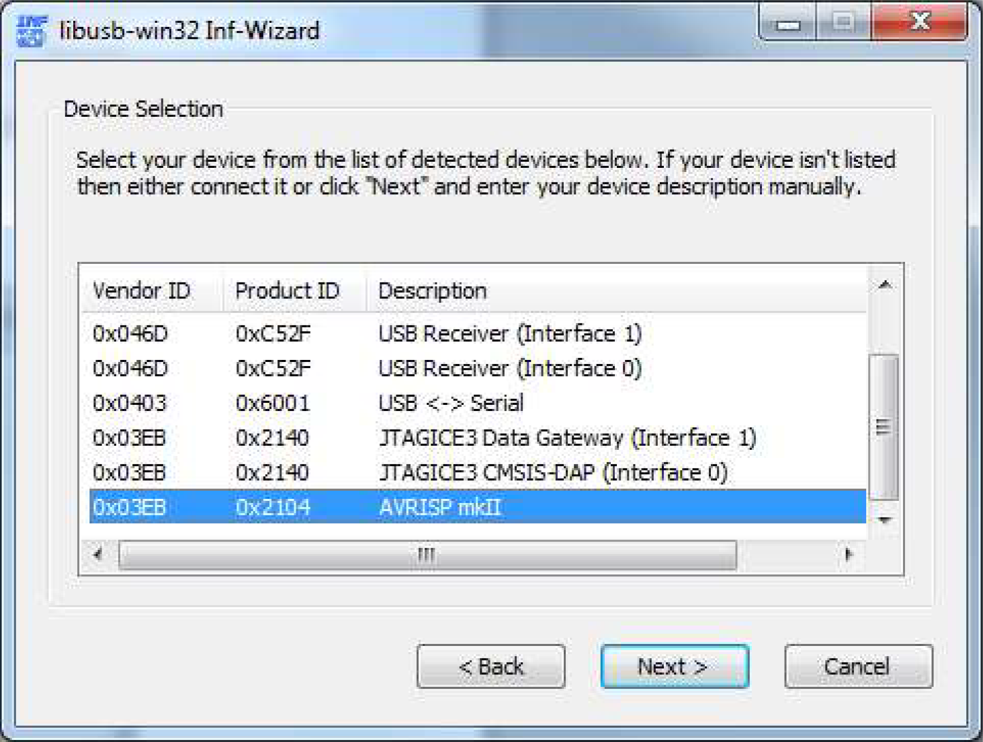Select the USB Receiver (Interface 1) device
The width and height of the screenshot is (983, 742).
coord(478,334)
